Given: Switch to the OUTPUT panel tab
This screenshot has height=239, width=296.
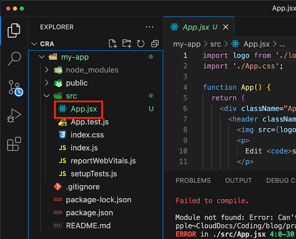Looking at the screenshot, I should click(238, 181).
